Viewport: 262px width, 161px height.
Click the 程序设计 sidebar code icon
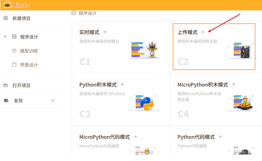14,37
